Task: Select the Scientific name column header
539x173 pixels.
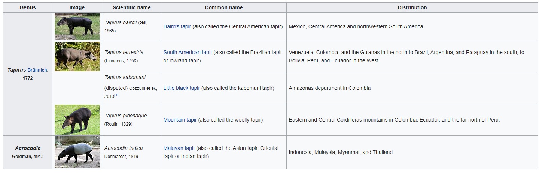Action: pos(132,7)
